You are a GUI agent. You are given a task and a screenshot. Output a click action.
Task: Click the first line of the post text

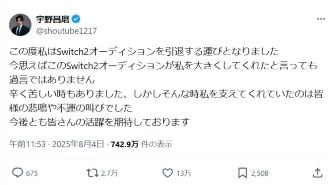[x=143, y=50]
